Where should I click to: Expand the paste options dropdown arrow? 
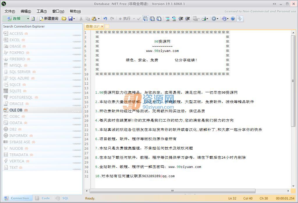[99, 19]
